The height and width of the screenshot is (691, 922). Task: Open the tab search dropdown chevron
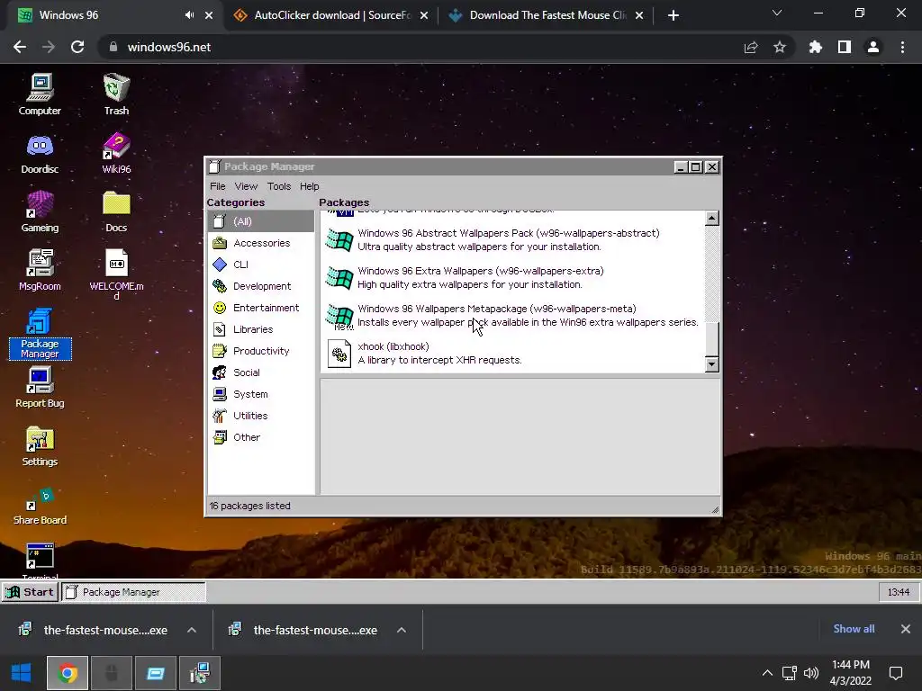(x=777, y=13)
